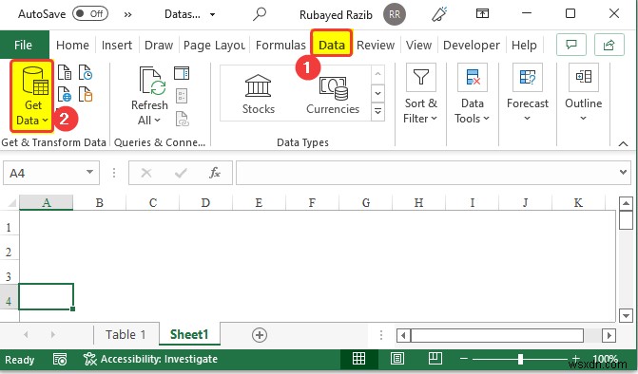Click horizontal scrollbar right arrow
The height and width of the screenshot is (374, 638).
609,335
